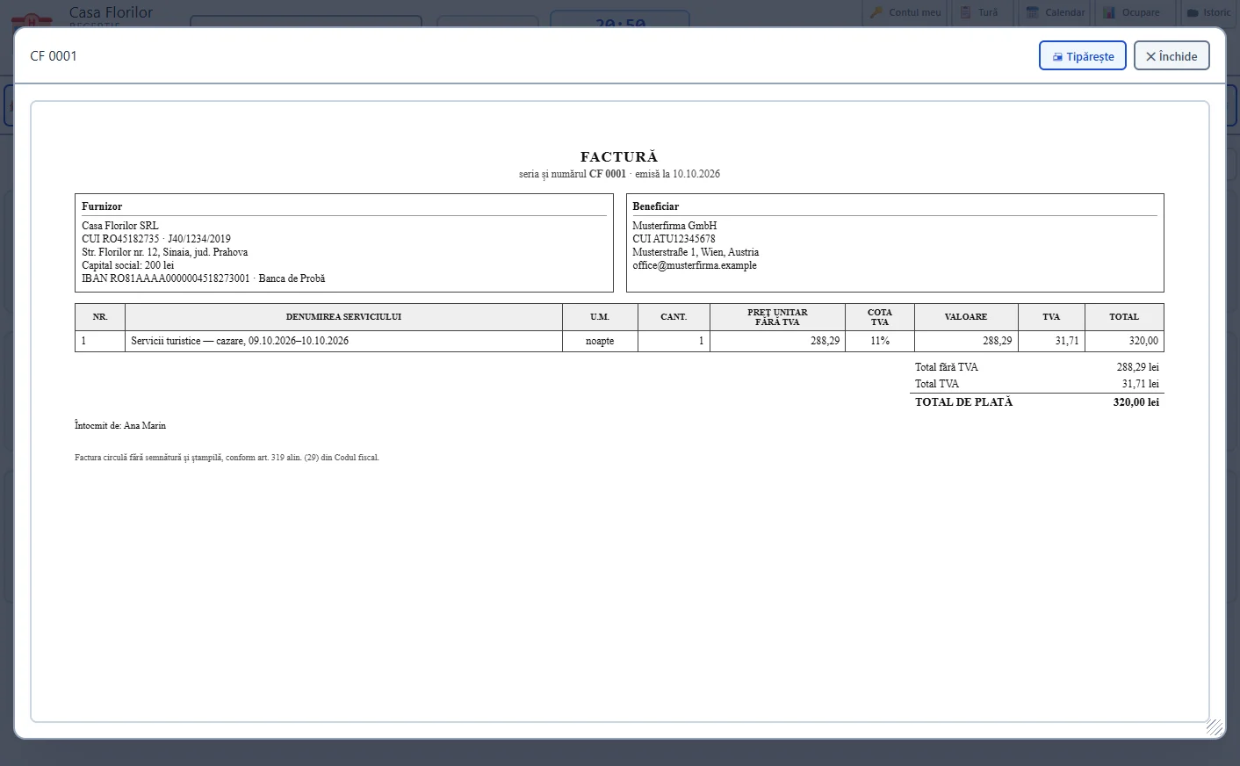The height and width of the screenshot is (766, 1240).
Task: Select the Tură menu label
Action: pyautogui.click(x=988, y=12)
